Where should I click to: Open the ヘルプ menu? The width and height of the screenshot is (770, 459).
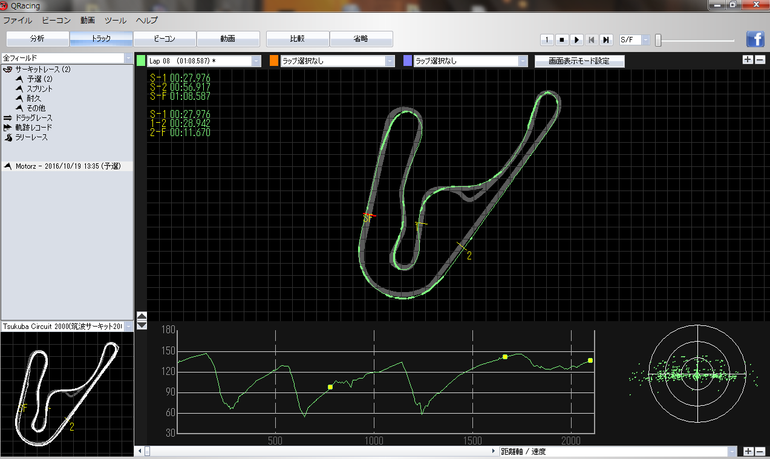pyautogui.click(x=147, y=20)
